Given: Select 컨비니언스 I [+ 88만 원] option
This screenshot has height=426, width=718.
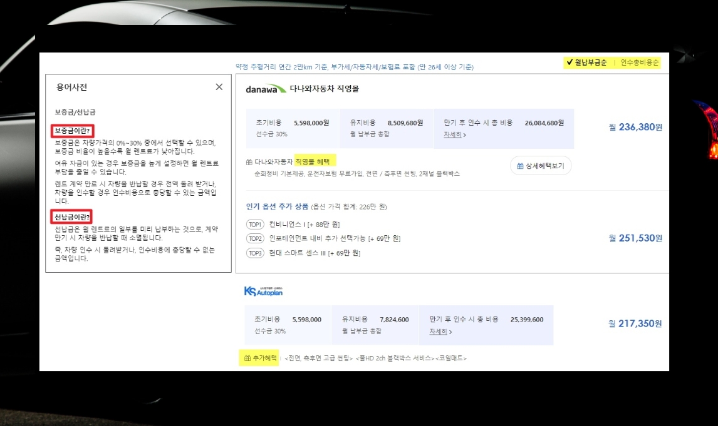Looking at the screenshot, I should pos(304,225).
